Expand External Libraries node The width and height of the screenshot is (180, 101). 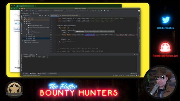(23, 40)
